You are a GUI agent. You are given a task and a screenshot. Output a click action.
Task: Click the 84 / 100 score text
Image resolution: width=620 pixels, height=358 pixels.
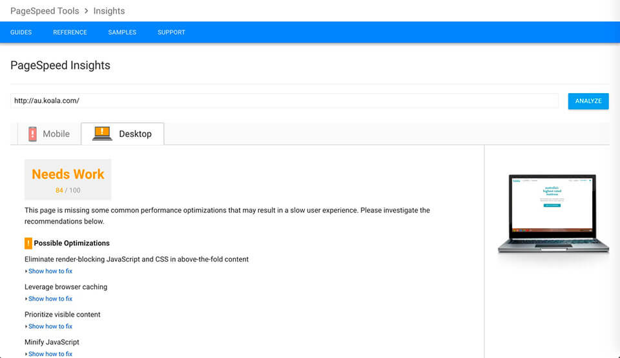pos(68,190)
